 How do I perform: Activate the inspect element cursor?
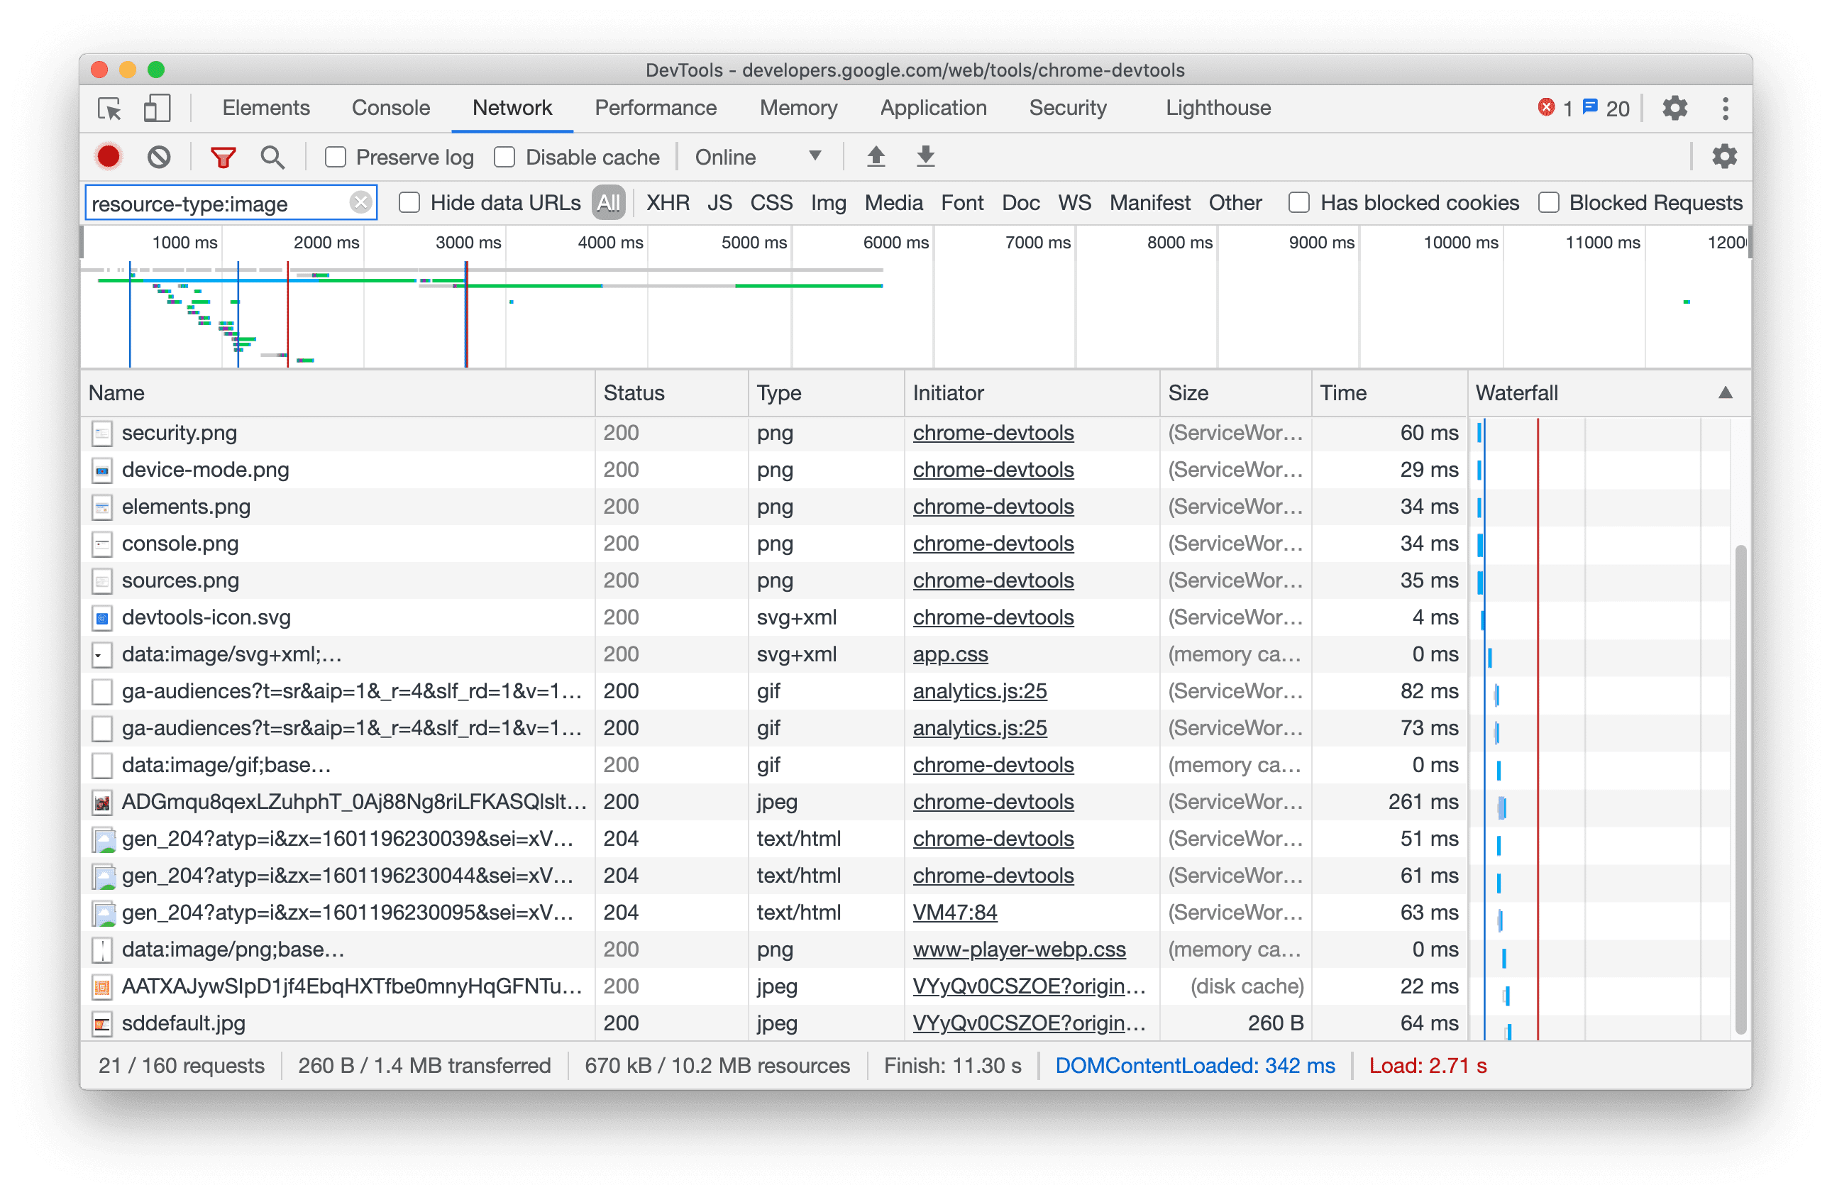[109, 109]
